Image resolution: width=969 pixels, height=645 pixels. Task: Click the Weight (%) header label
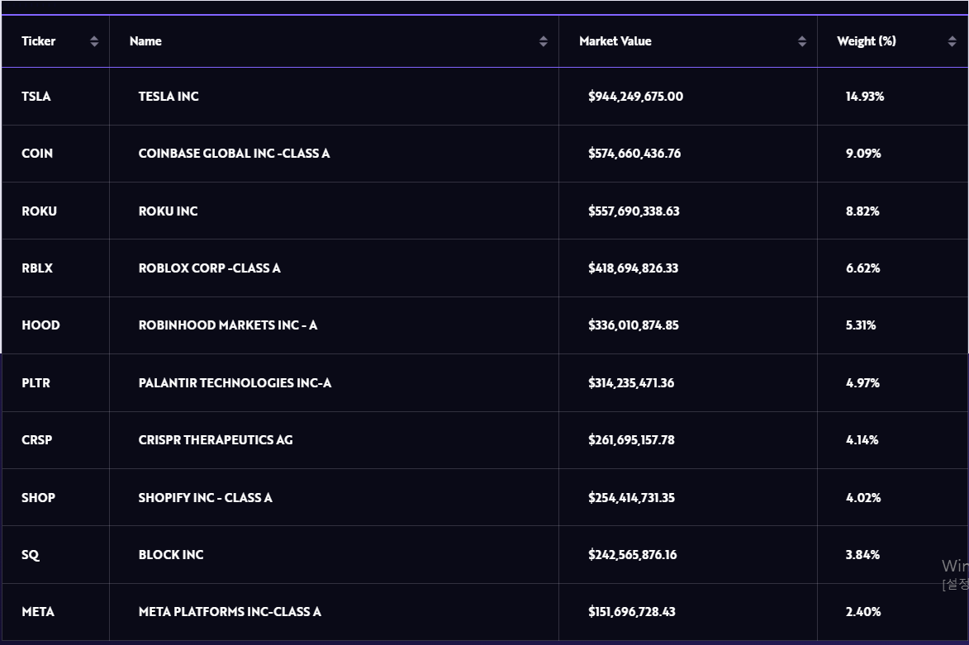point(867,41)
